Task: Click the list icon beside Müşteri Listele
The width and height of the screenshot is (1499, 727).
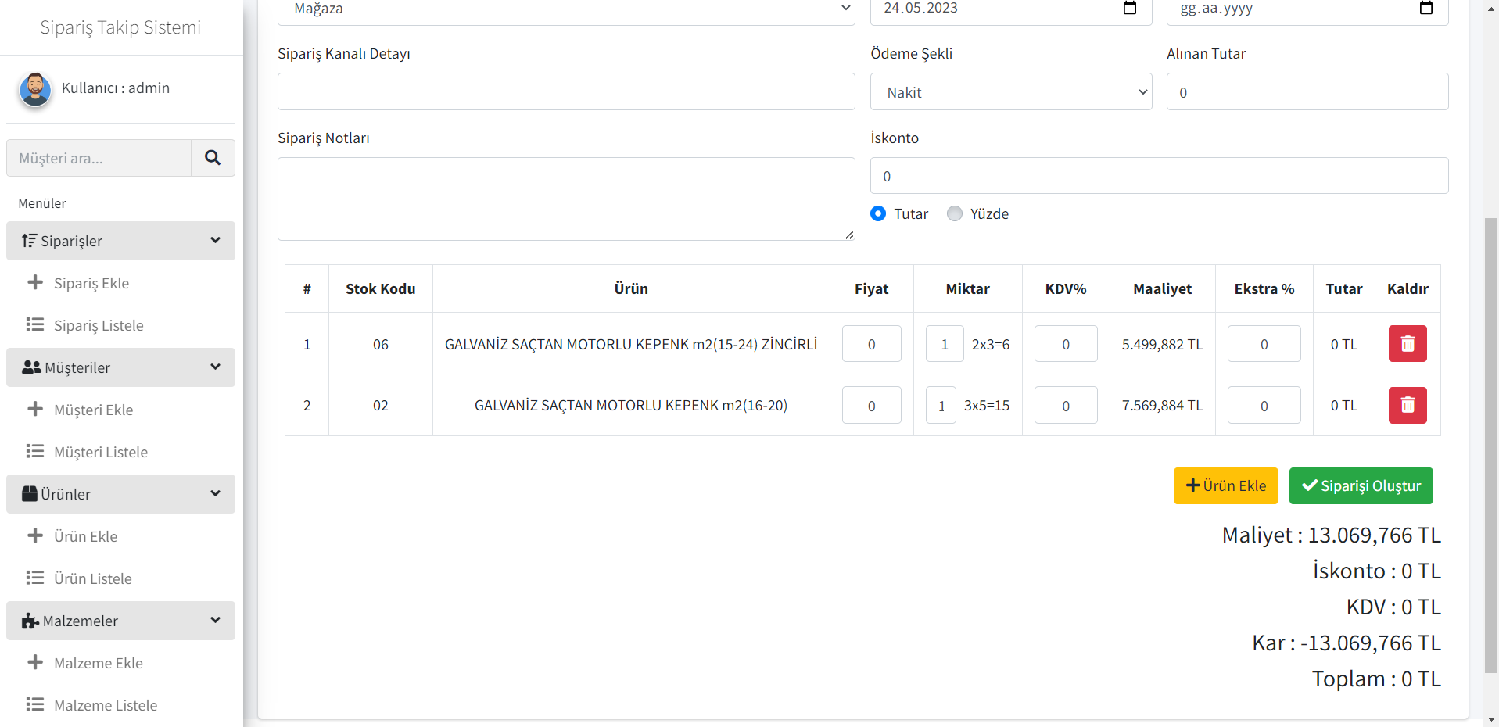Action: point(35,452)
